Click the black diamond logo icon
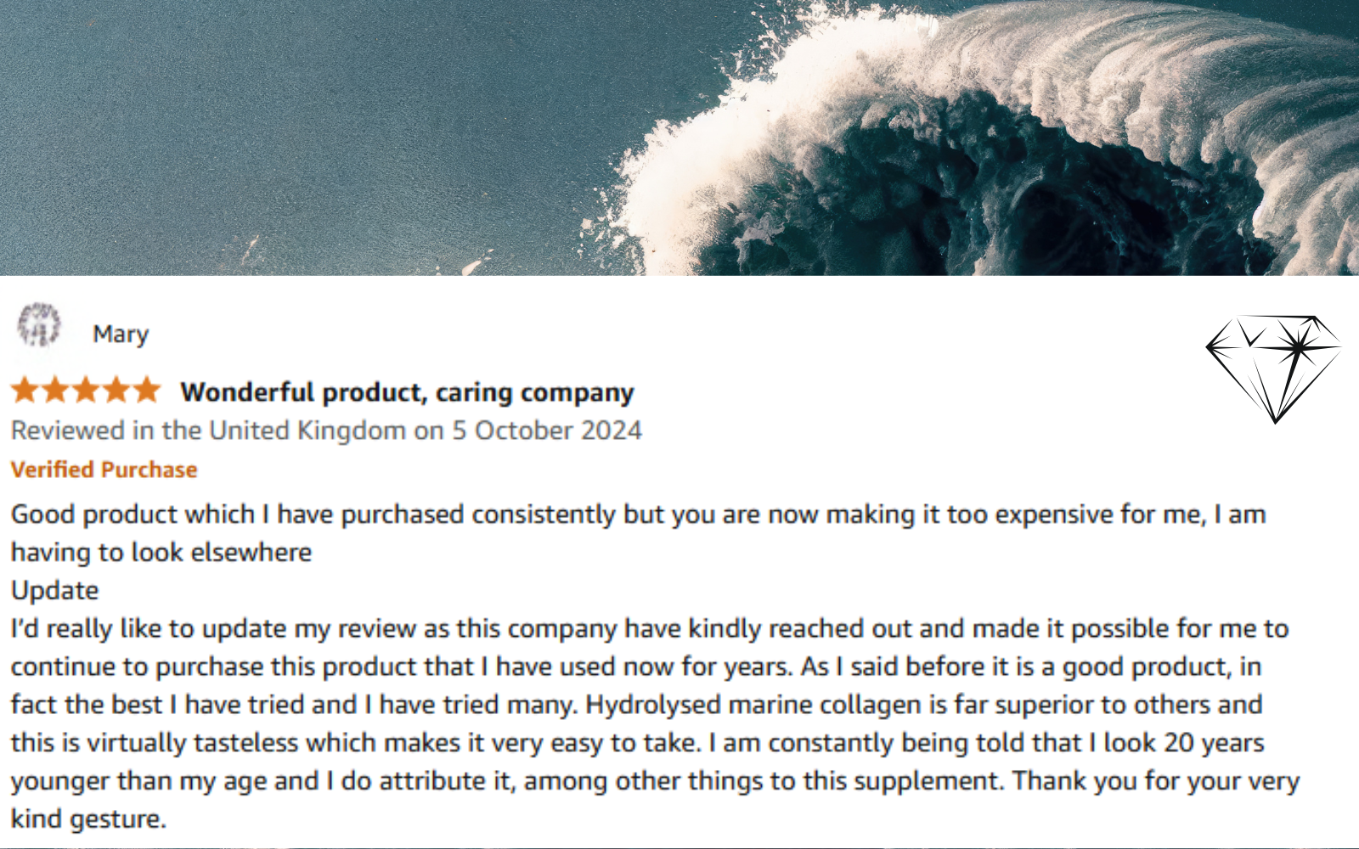 coord(1272,368)
